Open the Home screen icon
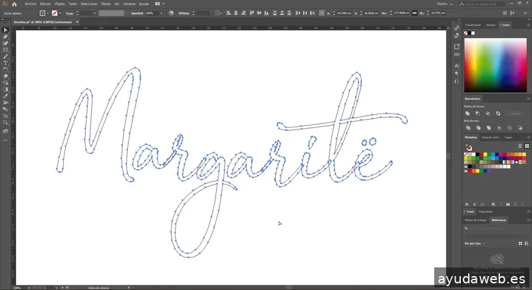Viewport: 532px width, 290px height. 14,4
